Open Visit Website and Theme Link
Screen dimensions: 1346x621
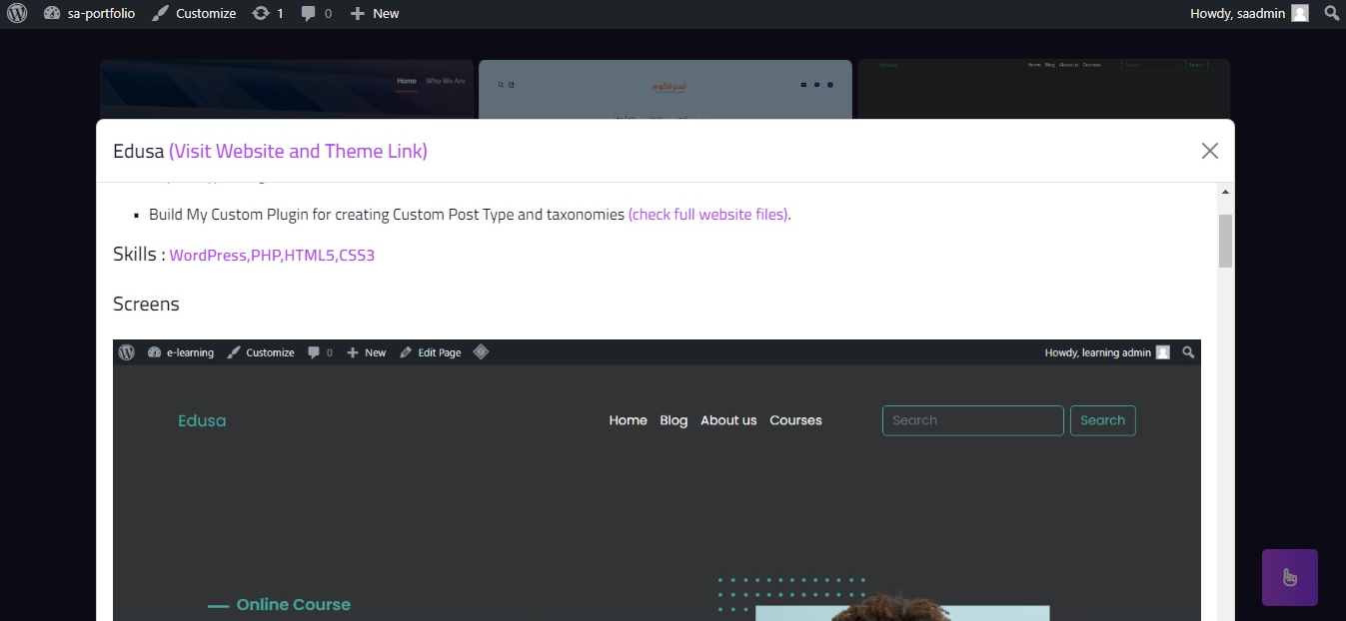coord(298,151)
